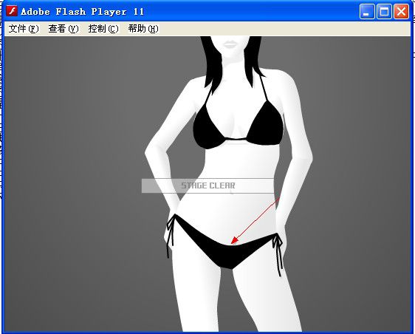
Task: Open the 查看(V) menu
Action: [x=64, y=29]
